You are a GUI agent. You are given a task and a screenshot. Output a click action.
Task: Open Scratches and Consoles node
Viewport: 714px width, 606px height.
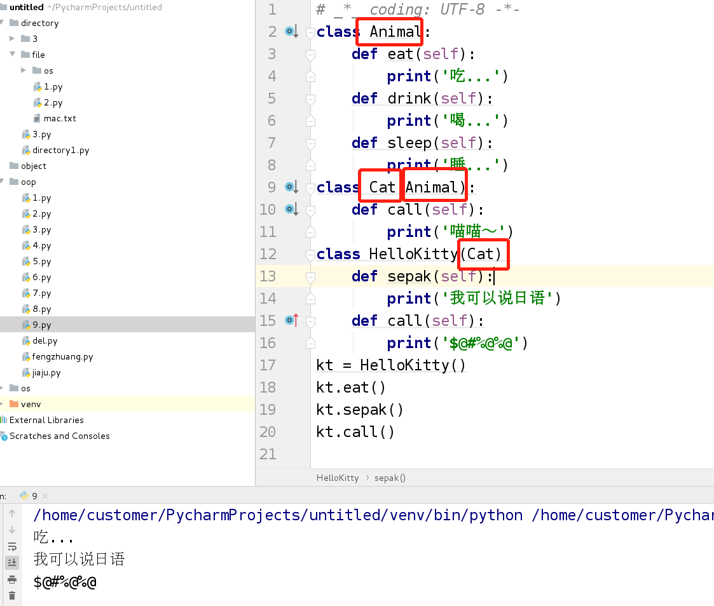click(x=55, y=436)
